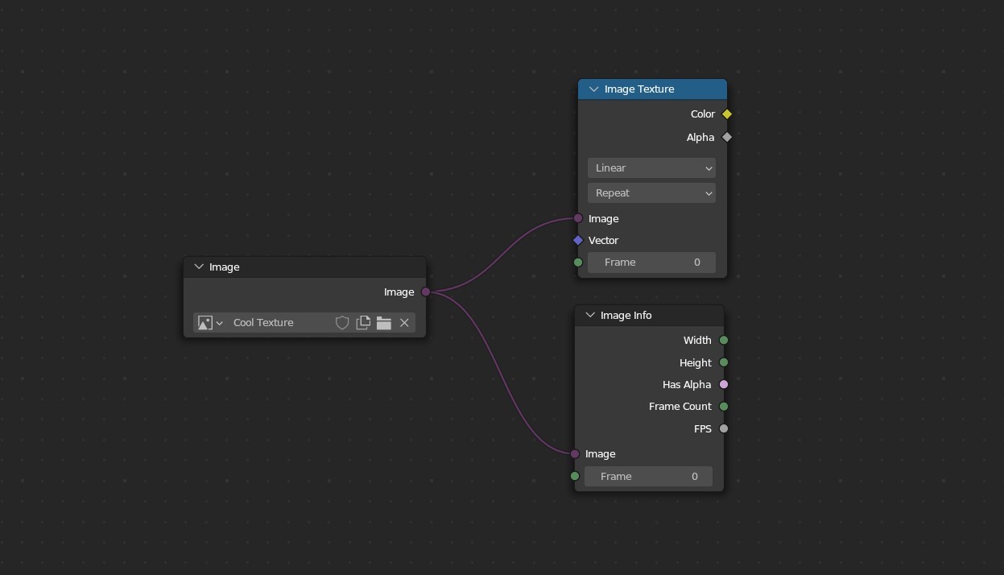Click the Alpha output socket

727,138
